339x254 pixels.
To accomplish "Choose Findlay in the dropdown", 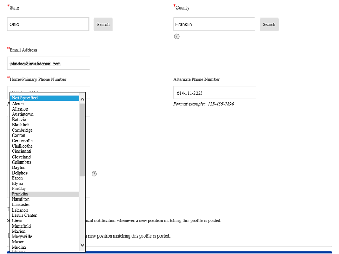I will 45,188.
